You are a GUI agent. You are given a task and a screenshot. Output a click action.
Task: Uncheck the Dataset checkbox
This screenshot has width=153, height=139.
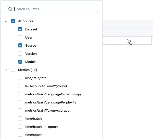coord(20,29)
